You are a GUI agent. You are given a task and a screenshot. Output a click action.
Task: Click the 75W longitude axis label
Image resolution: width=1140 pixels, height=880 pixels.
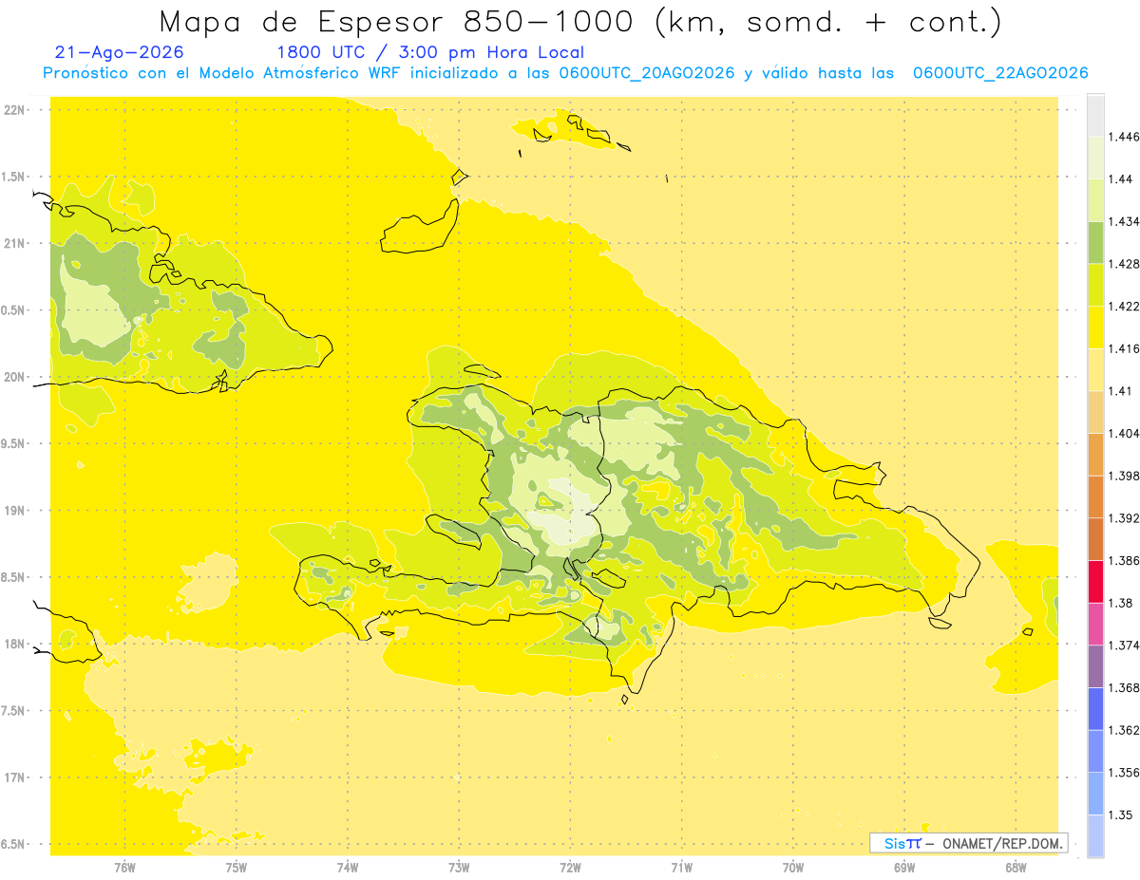236,868
